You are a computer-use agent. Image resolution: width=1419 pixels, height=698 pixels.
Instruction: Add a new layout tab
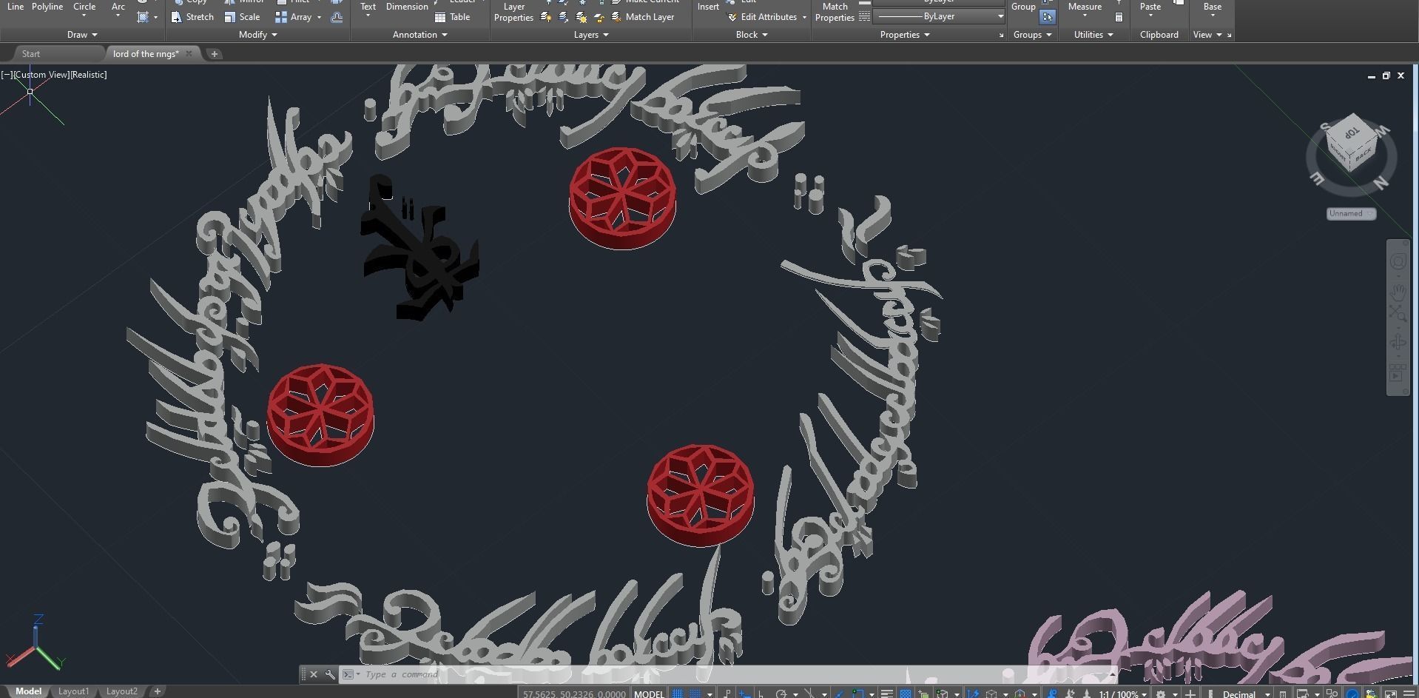tap(157, 691)
